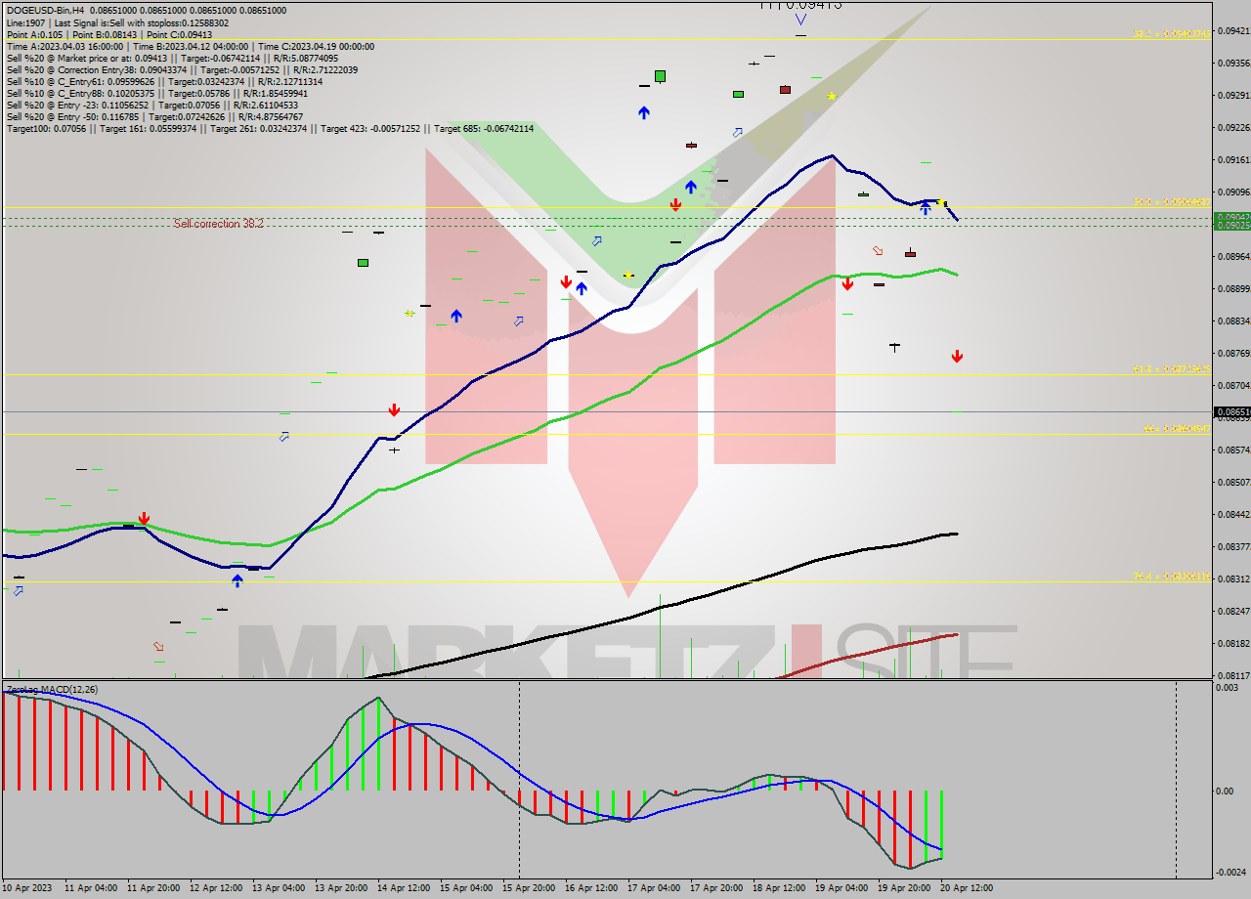Click the 0.08834 price axis label
1251x899 pixels.
click(x=1235, y=321)
